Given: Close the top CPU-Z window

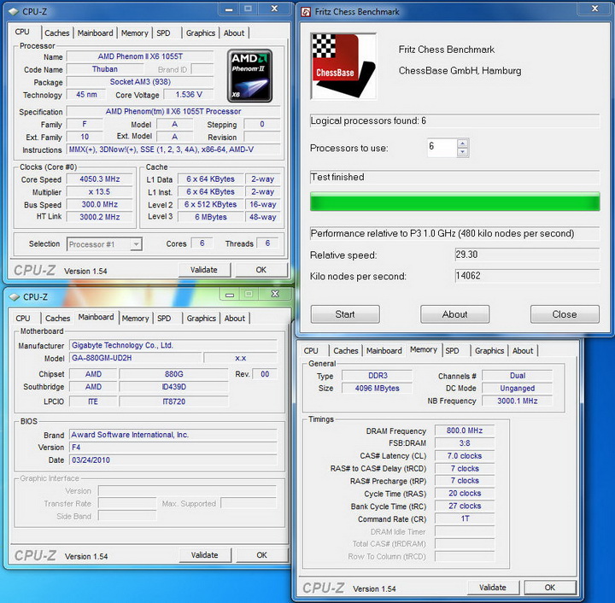Looking at the screenshot, I should 274,9.
